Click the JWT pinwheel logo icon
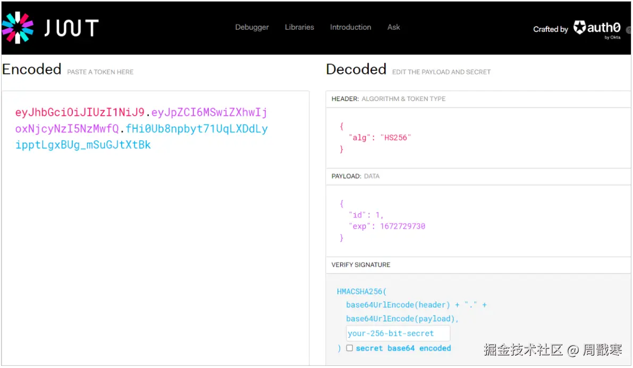This screenshot has width=633, height=368. point(18,27)
